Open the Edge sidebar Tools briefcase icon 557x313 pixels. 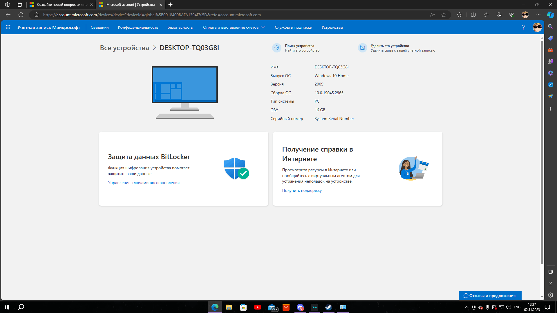click(550, 50)
